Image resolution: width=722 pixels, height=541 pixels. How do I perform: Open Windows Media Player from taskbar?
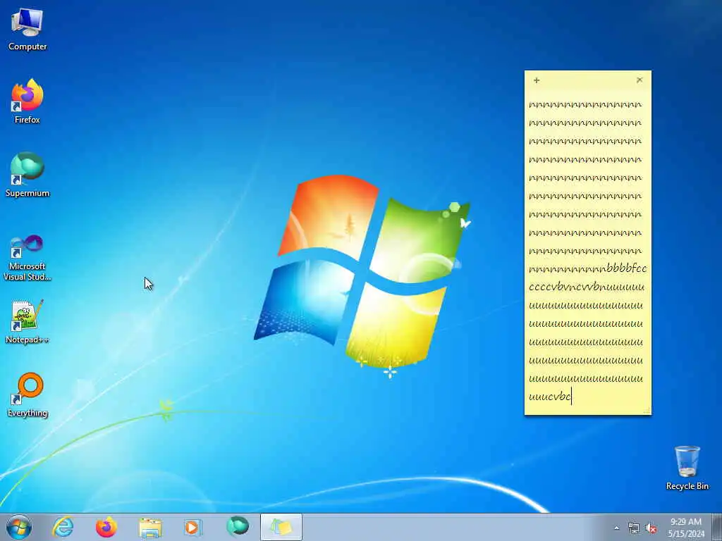(193, 527)
